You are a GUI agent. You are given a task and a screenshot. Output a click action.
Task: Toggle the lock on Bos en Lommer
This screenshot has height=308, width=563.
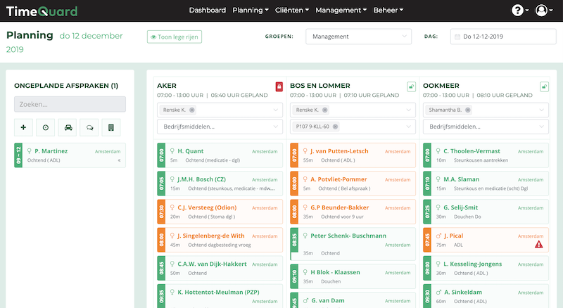pyautogui.click(x=412, y=86)
